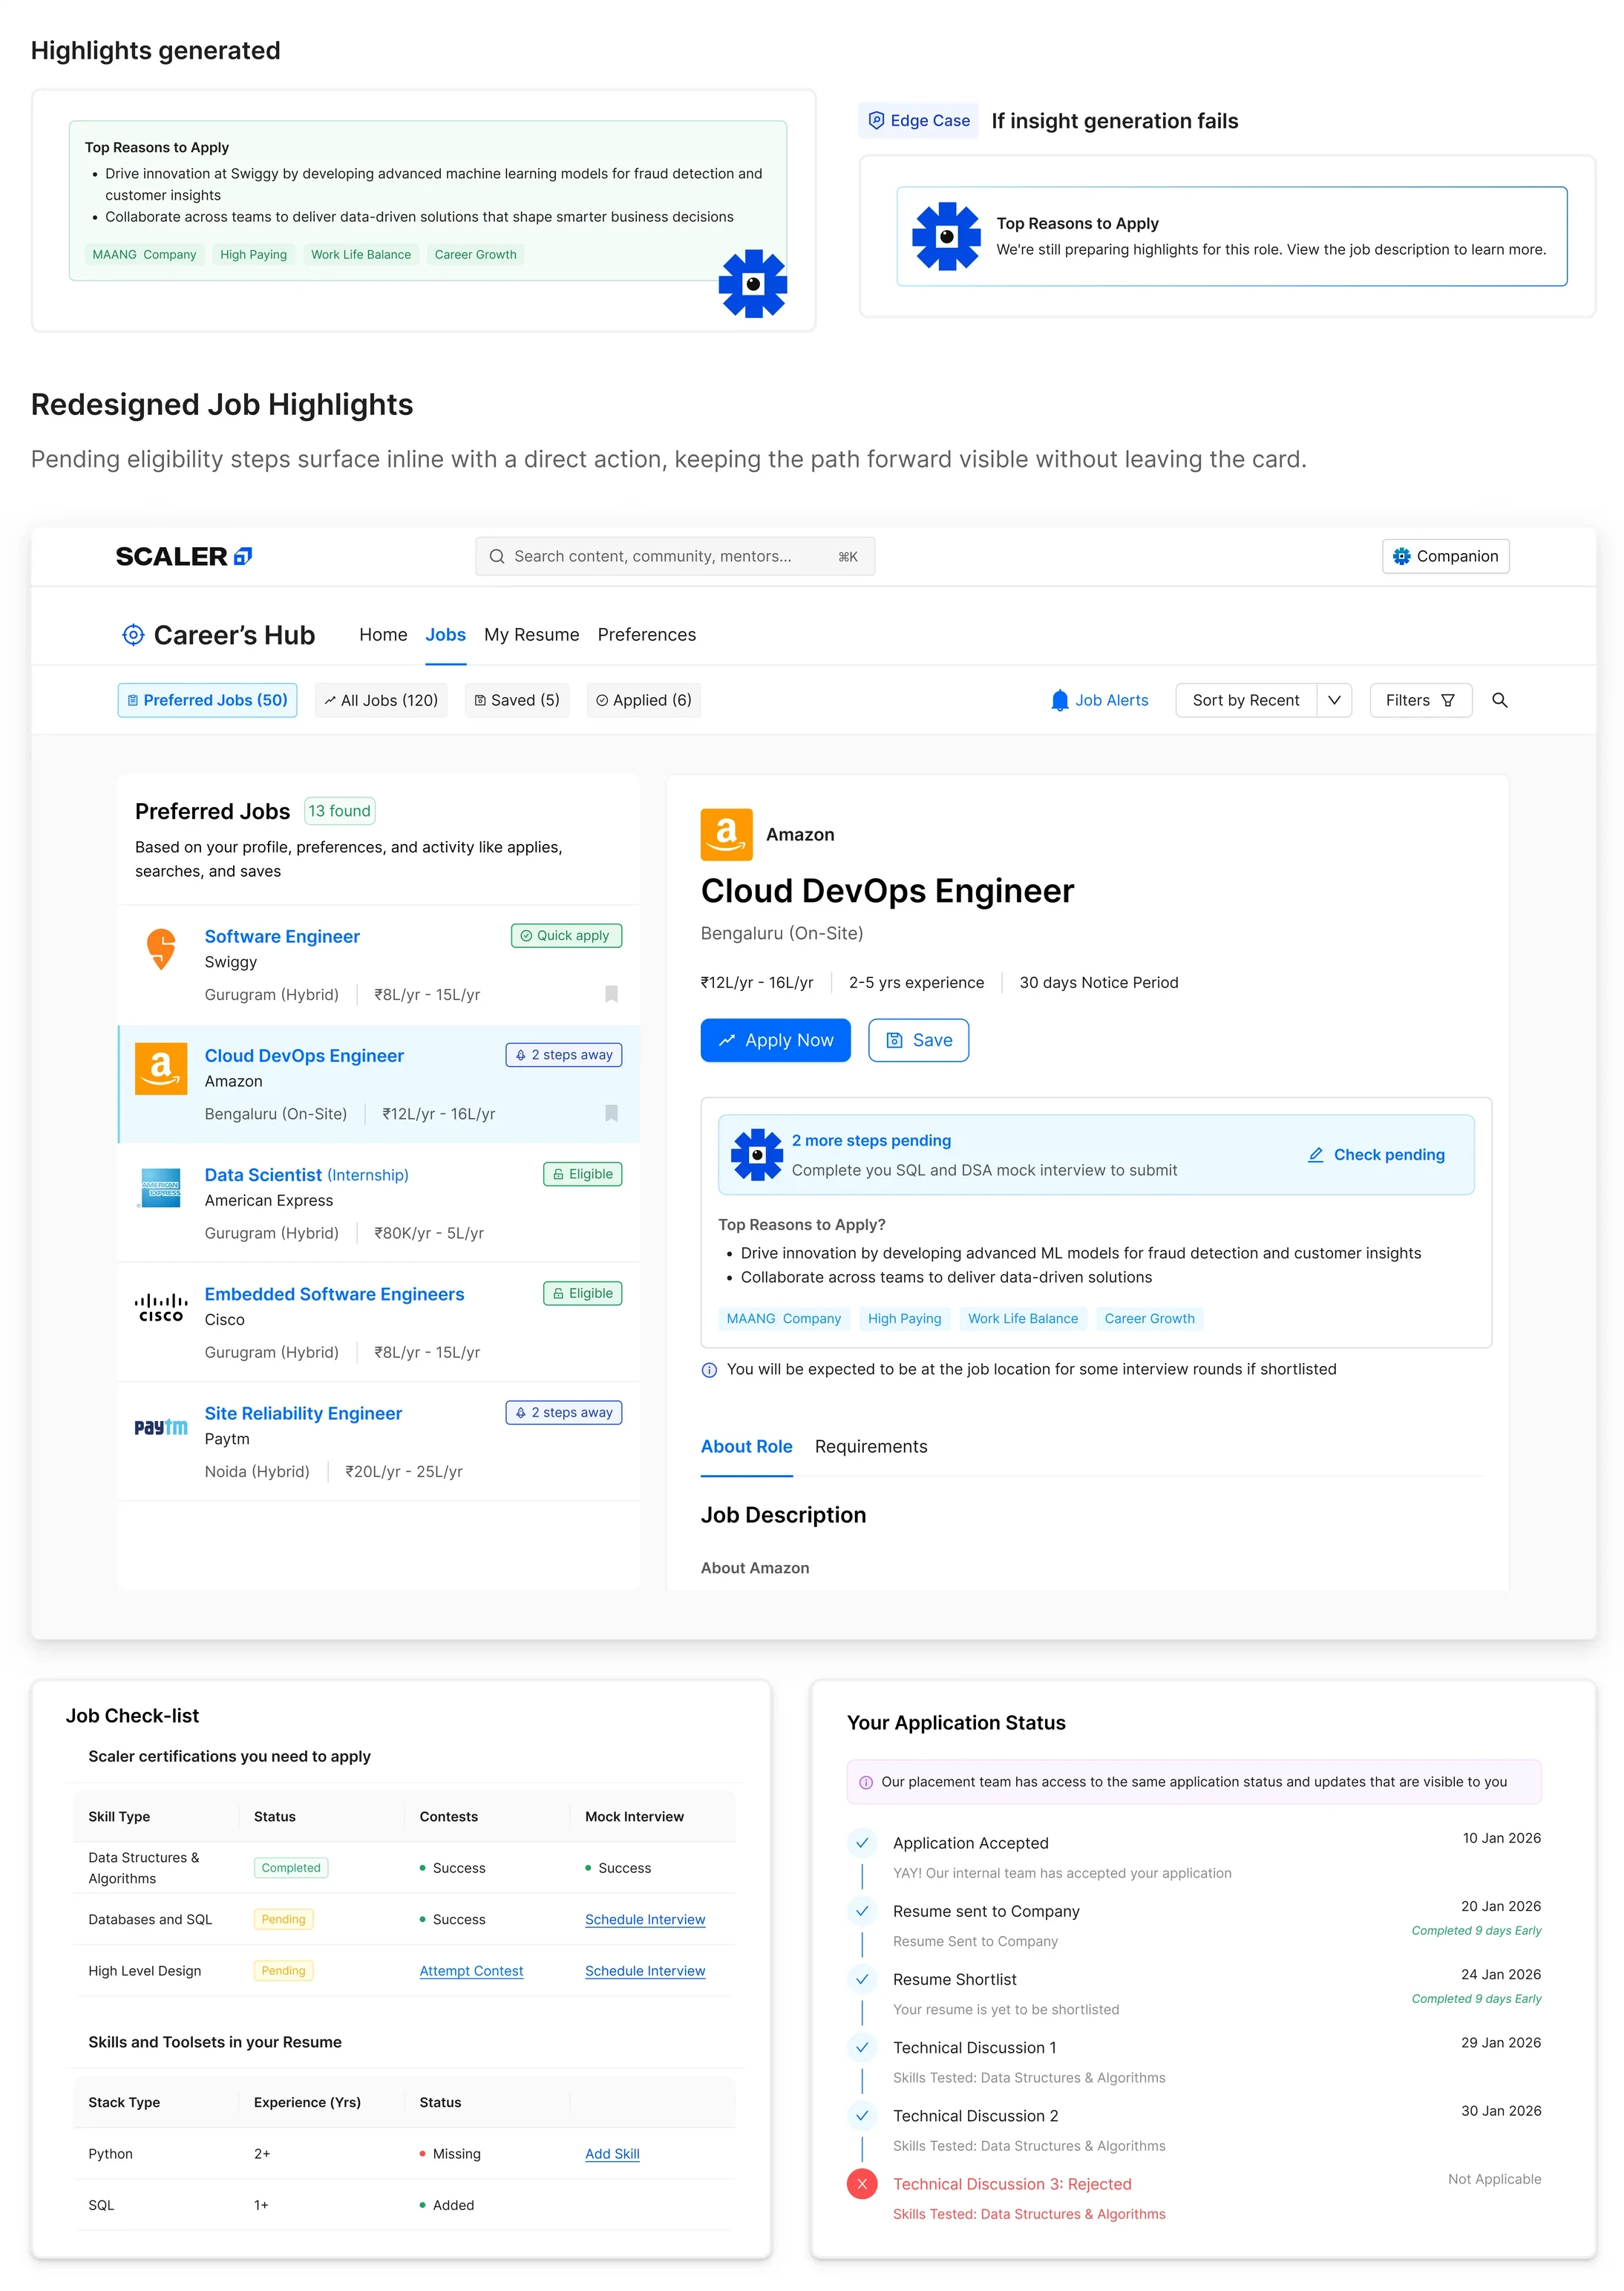Viewport: 1624px width, 2291px height.
Task: Click the Amazon logo in job detail header
Action: (726, 834)
